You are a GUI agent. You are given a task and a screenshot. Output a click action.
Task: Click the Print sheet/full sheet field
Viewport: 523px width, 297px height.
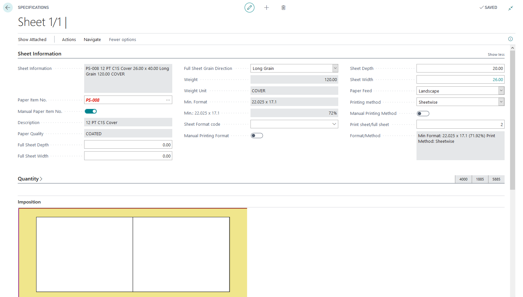pyautogui.click(x=460, y=124)
